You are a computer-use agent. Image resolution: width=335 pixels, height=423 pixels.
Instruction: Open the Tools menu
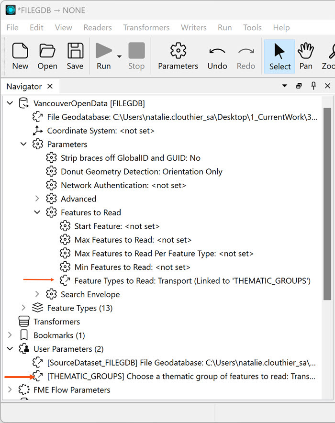[252, 28]
